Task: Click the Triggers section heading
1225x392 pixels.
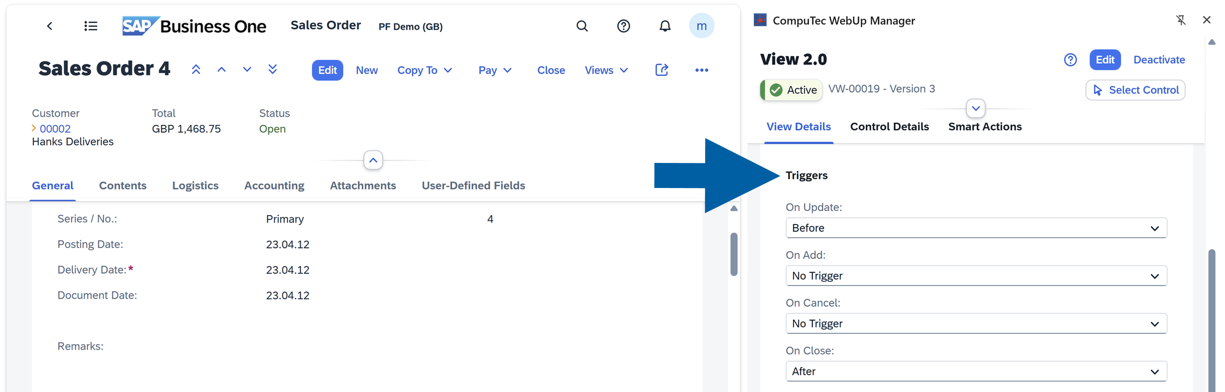Action: [x=806, y=175]
